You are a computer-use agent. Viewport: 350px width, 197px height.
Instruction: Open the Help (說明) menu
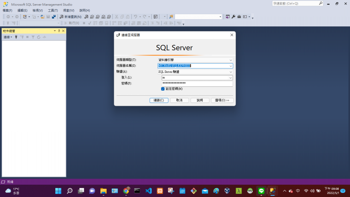[85, 11]
